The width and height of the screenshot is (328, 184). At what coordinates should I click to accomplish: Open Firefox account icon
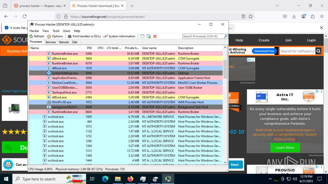tap(304, 16)
